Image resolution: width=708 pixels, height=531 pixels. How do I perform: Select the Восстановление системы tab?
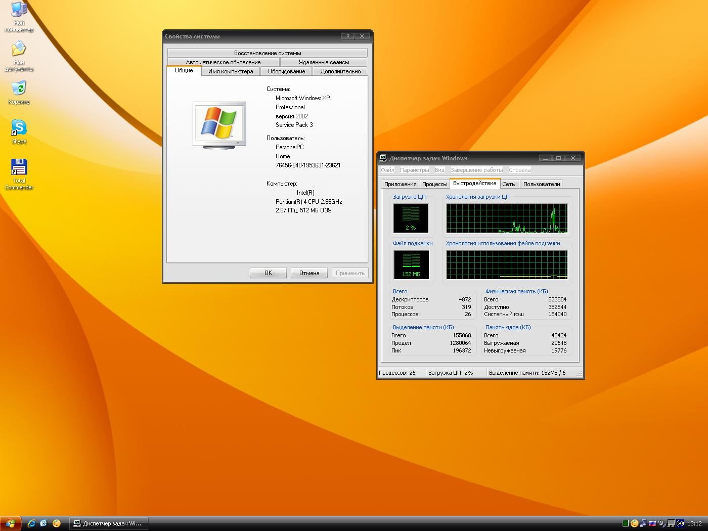pyautogui.click(x=267, y=53)
